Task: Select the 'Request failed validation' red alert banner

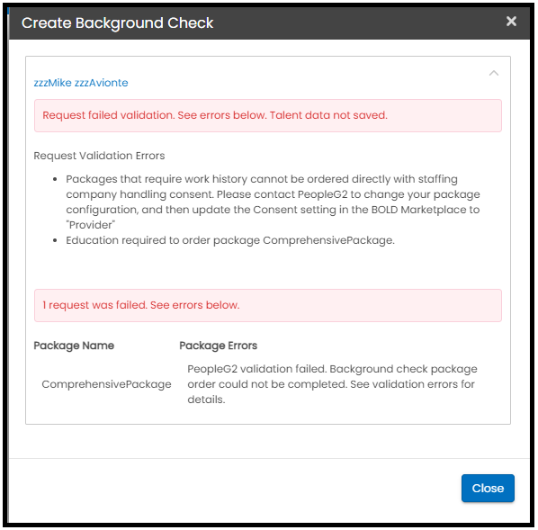Action: [267, 115]
